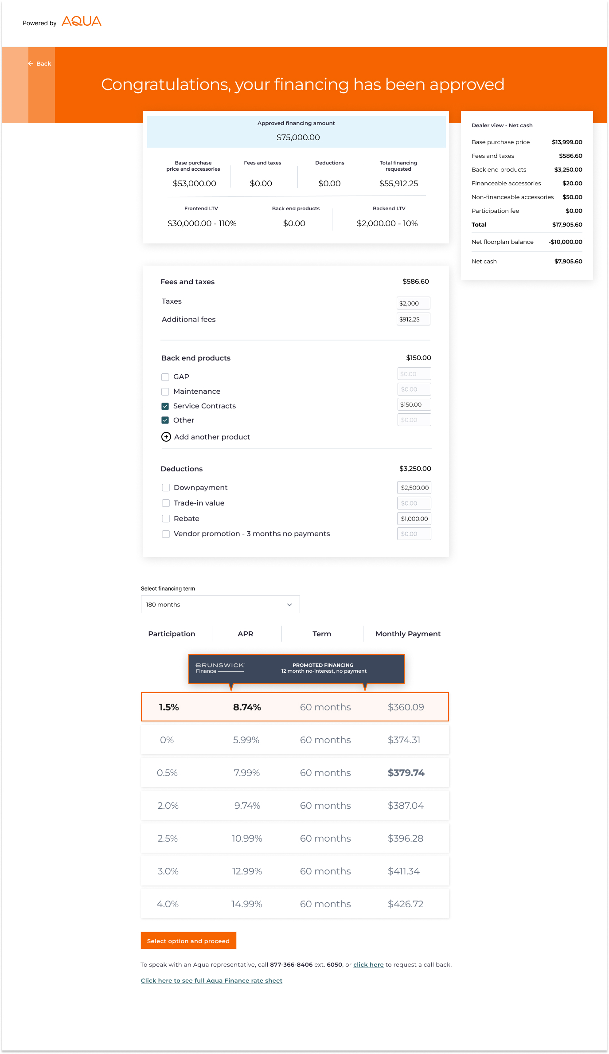Click the Non-financeable accessories $50.00 value
This screenshot has width=609, height=1054.
pyautogui.click(x=572, y=197)
